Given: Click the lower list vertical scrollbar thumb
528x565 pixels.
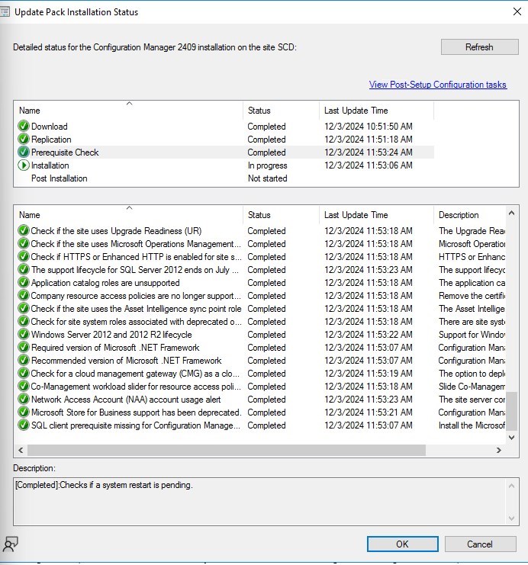Looking at the screenshot, I should point(511,412).
